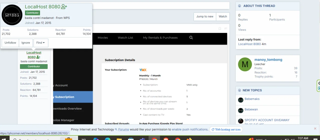Bookmark the first post

click(x=220, y=28)
